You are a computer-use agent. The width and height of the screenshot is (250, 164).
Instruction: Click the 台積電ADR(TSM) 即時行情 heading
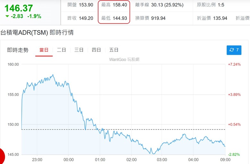point(37,33)
